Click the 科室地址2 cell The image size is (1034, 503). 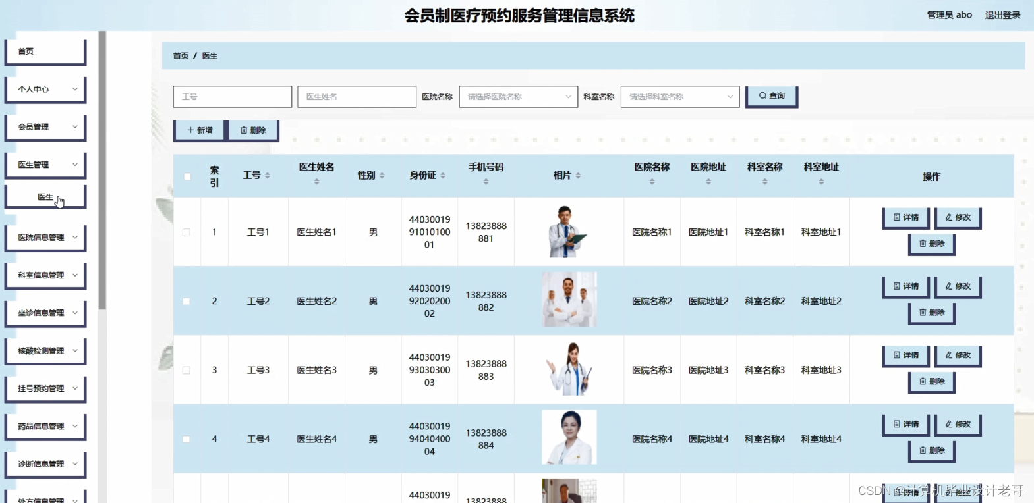tap(821, 302)
